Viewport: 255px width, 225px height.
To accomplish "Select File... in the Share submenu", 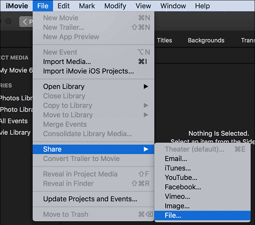I will coord(173,215).
